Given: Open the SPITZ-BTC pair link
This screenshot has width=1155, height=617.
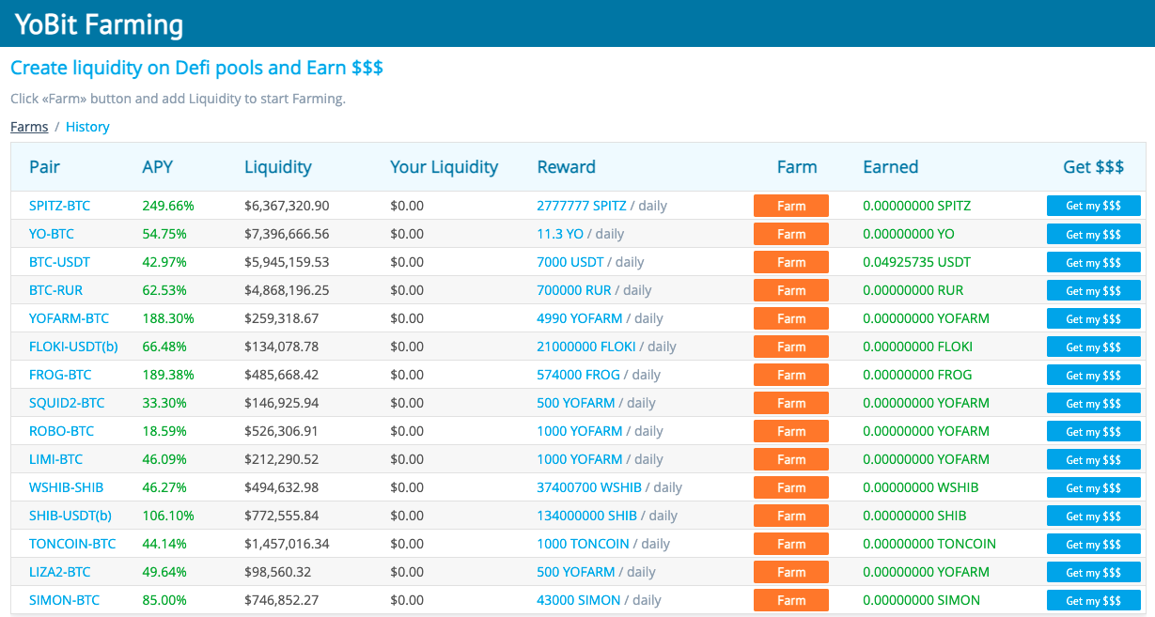Looking at the screenshot, I should [x=59, y=206].
